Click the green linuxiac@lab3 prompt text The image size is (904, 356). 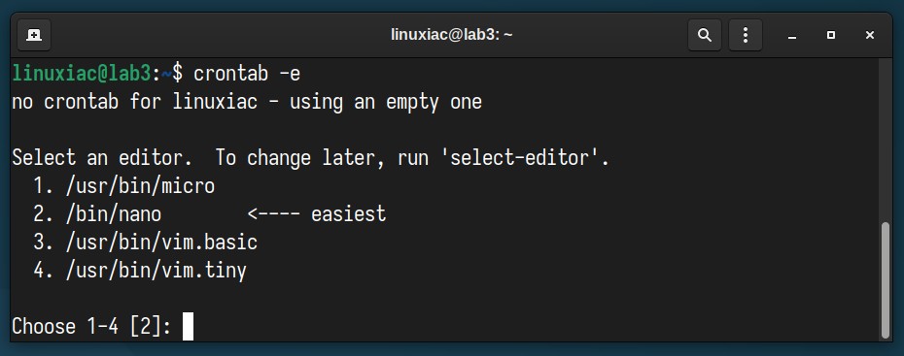tap(82, 74)
